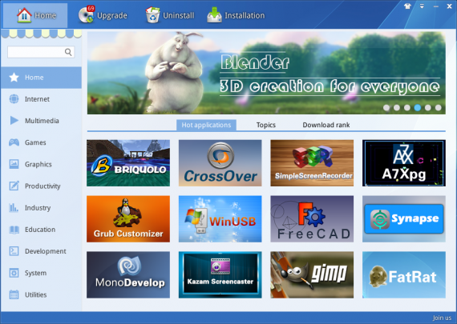Open the SimpleScreenRecorder app tile

pos(312,163)
